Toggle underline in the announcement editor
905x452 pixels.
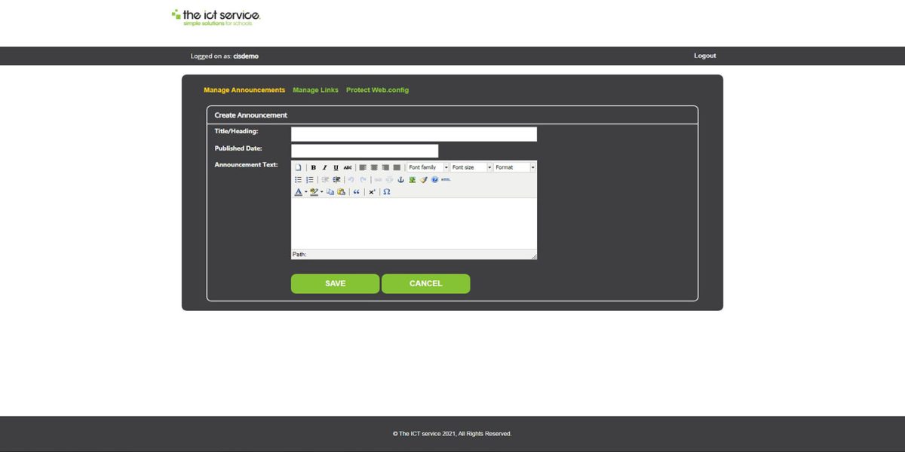coord(335,167)
